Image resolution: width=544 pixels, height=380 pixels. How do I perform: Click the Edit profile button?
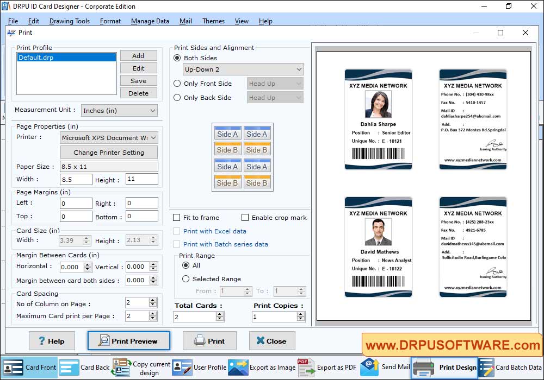pyautogui.click(x=138, y=68)
